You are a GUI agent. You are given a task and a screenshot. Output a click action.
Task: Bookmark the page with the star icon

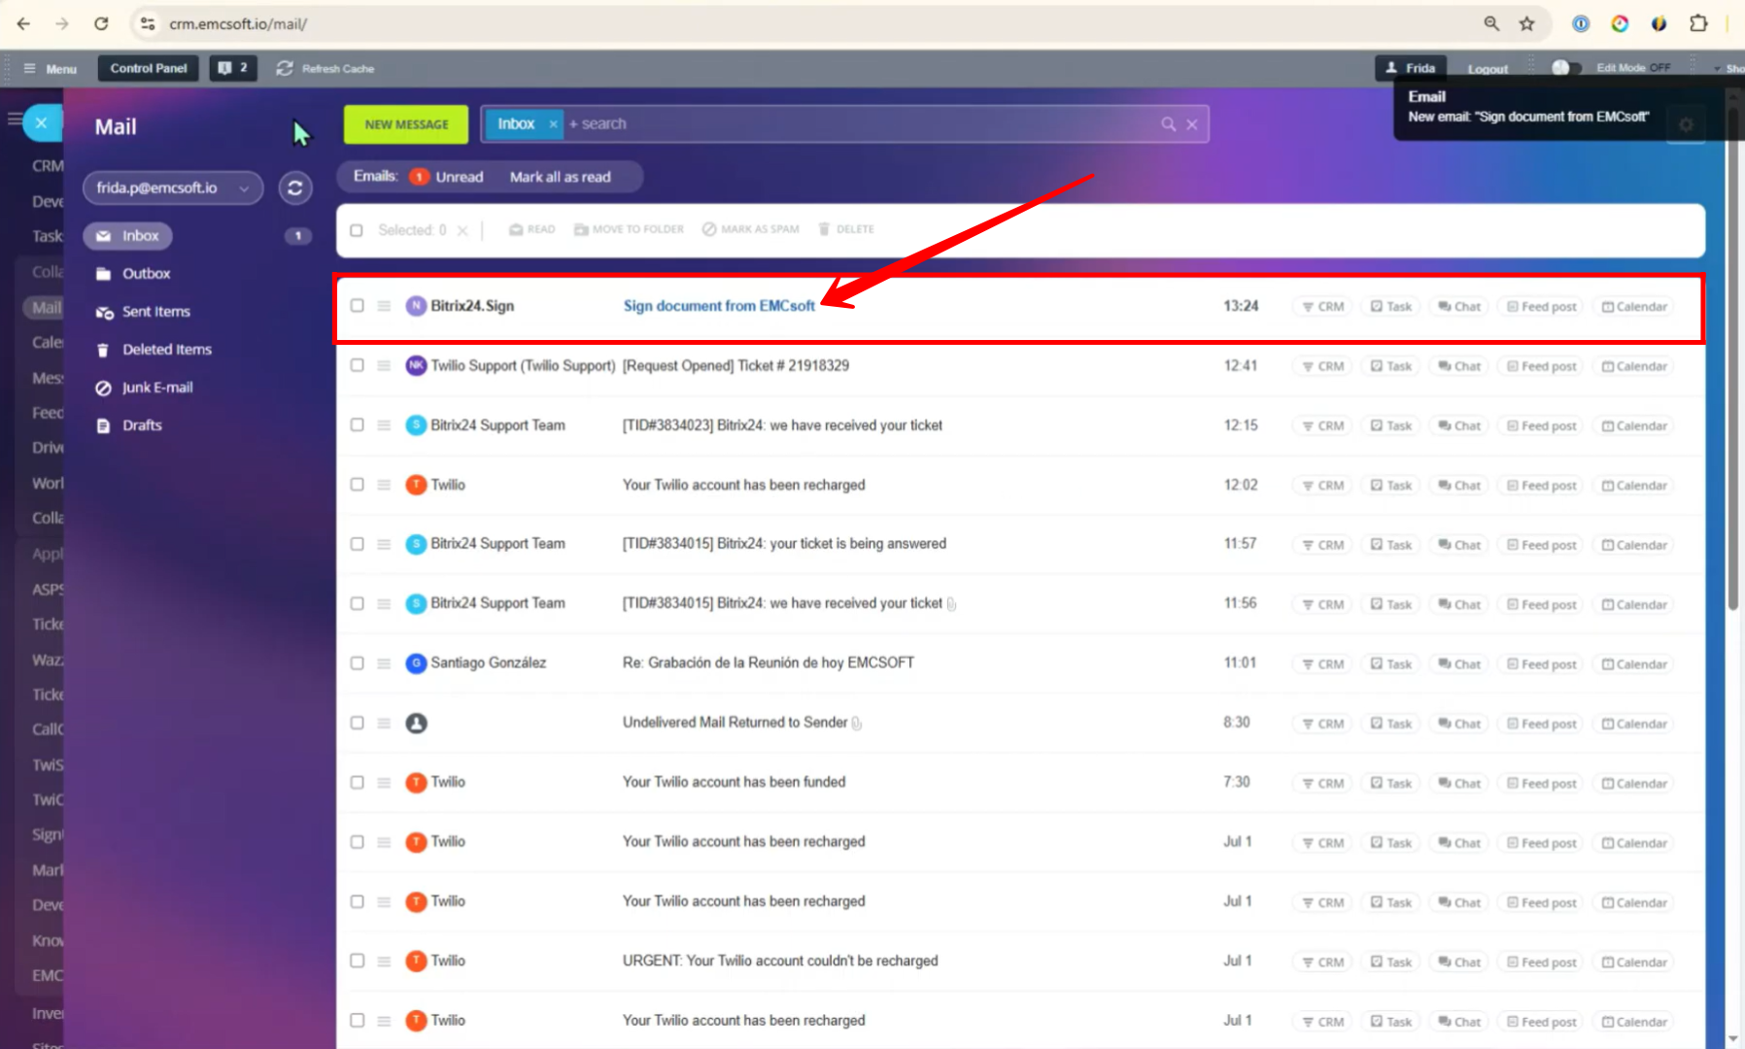point(1527,23)
